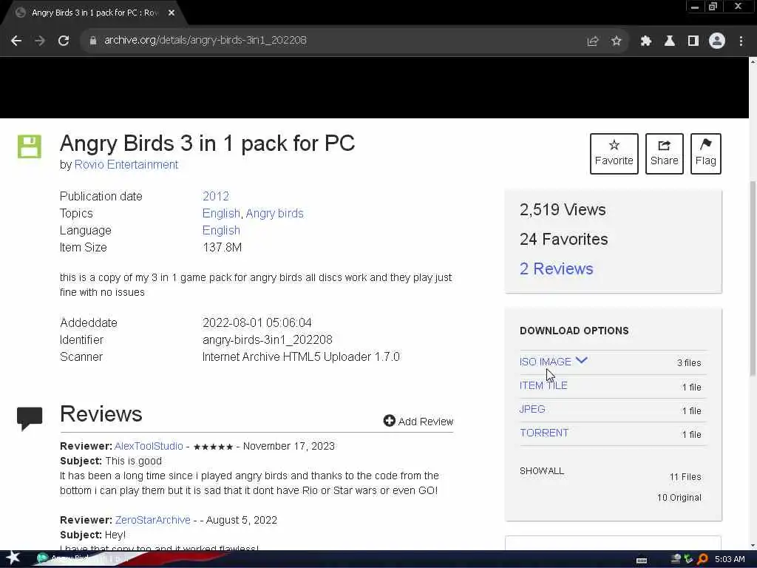Add item to Favorites
The image size is (757, 568).
coord(614,154)
